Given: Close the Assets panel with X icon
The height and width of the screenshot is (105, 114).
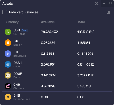Looking at the screenshot, I should click(97, 4).
